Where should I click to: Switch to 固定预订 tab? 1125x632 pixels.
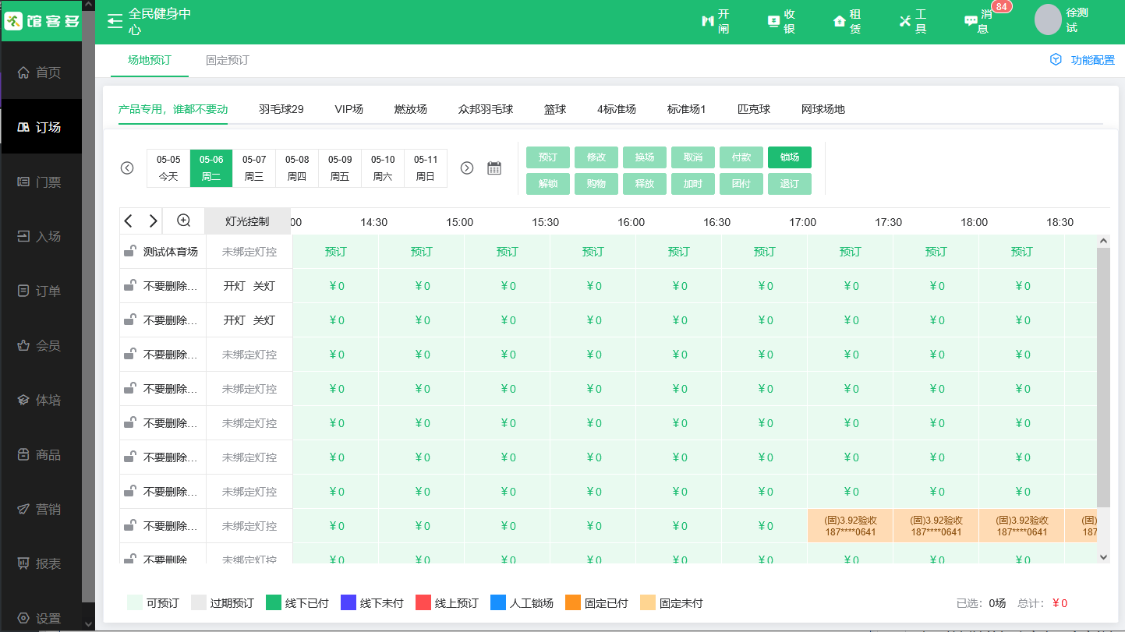tap(227, 60)
